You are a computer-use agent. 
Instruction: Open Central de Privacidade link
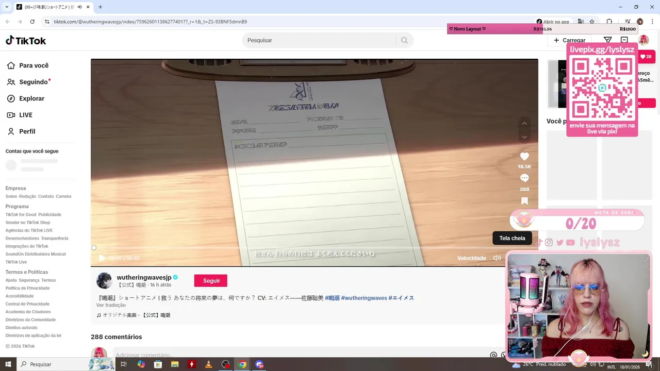(28, 304)
